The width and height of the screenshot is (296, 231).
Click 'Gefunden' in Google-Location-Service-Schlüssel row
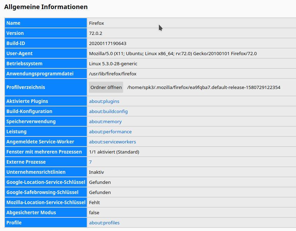click(100, 182)
